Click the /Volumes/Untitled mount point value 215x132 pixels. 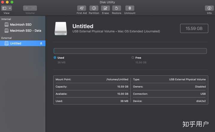pyautogui.click(x=117, y=79)
